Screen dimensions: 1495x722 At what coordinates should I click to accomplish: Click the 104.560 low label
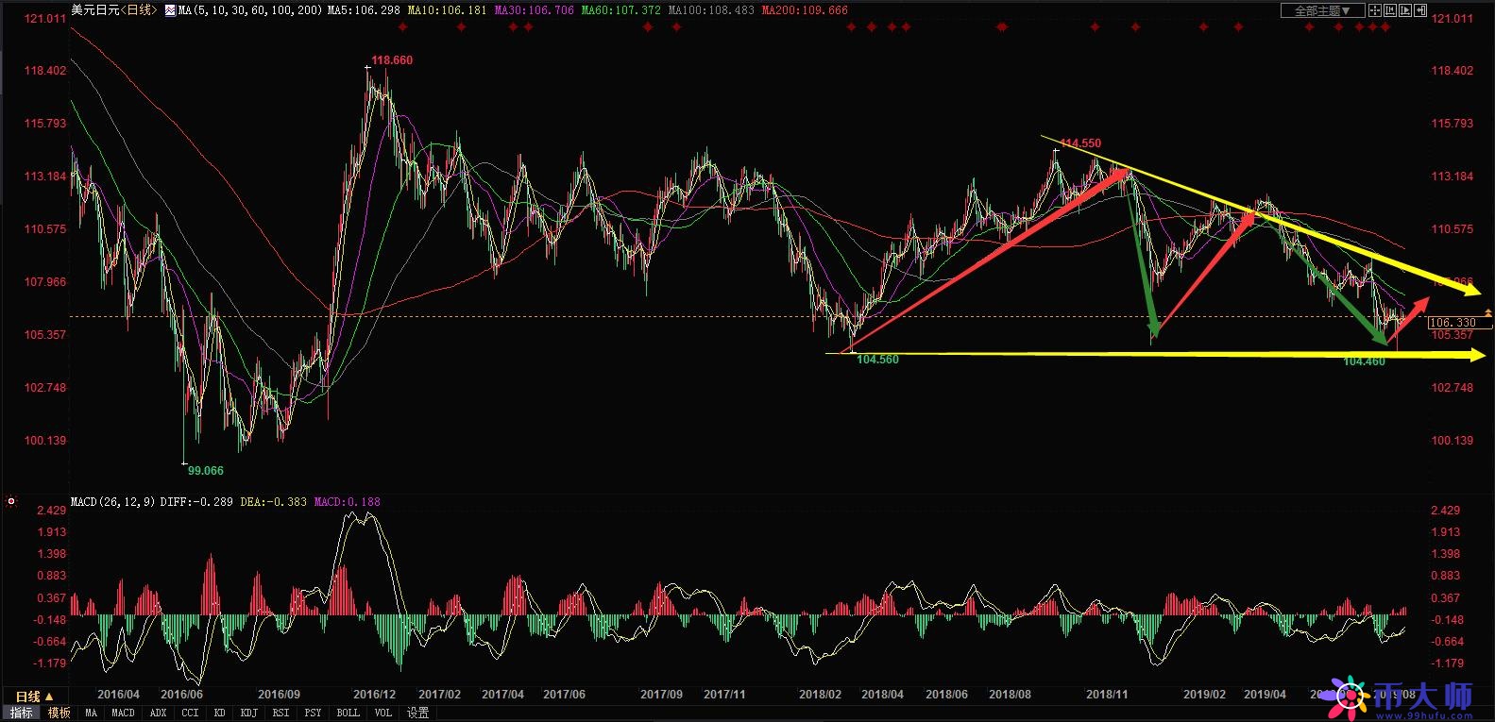pyautogui.click(x=877, y=360)
